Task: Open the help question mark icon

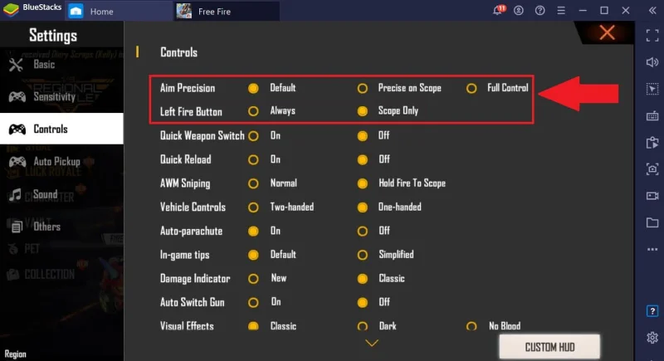Action: pos(540,11)
